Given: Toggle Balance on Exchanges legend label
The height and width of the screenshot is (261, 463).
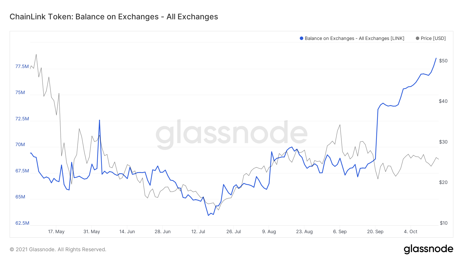Looking at the screenshot, I should (354, 38).
